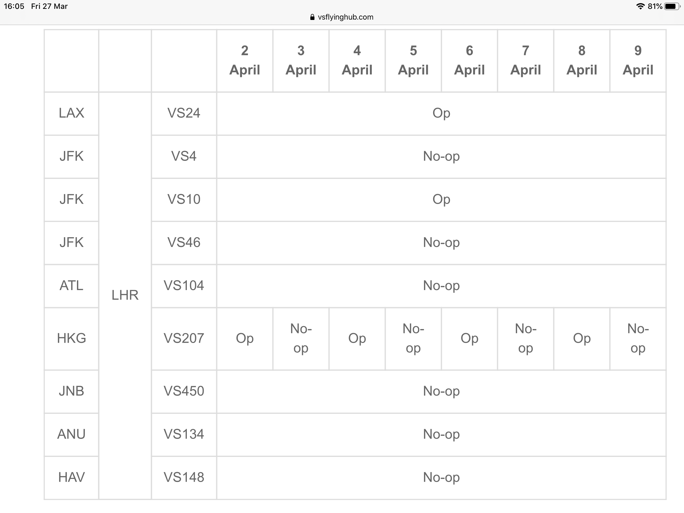
Task: Tap the vsflyinghub.com address bar
Action: point(342,17)
